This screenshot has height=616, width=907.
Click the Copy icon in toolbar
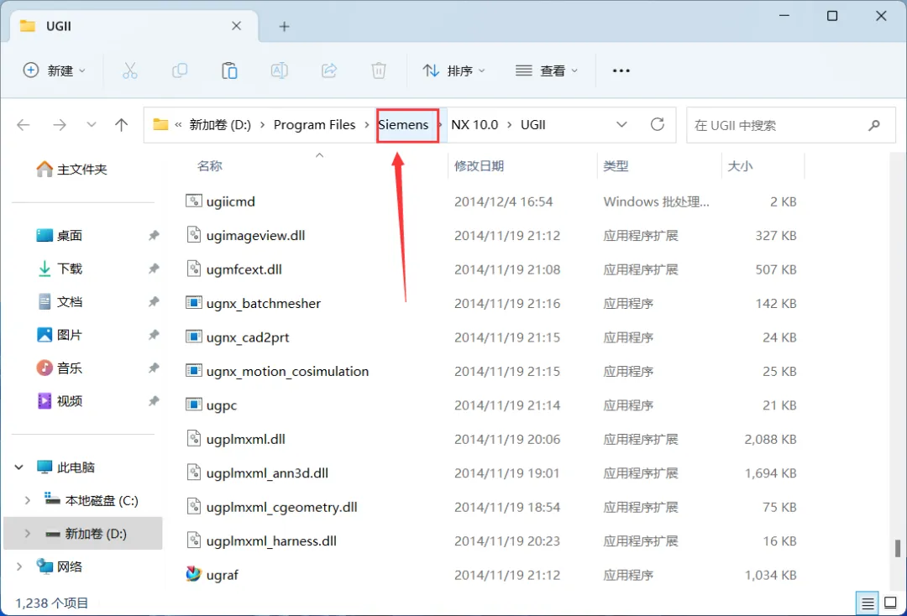[180, 70]
